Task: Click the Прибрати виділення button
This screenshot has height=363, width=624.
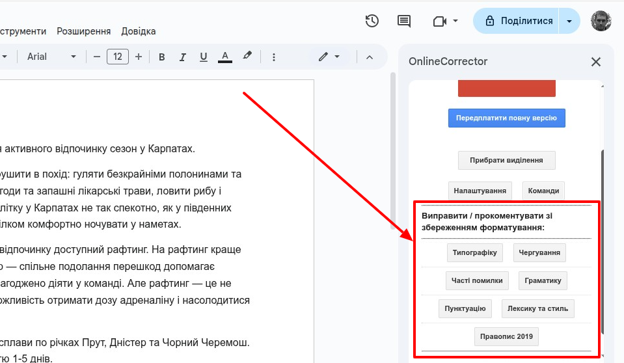Action: pyautogui.click(x=507, y=161)
